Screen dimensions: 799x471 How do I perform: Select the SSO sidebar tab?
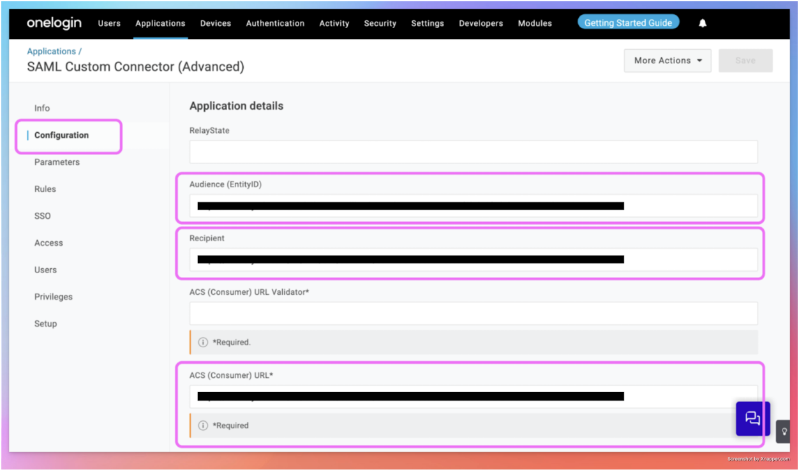point(42,216)
